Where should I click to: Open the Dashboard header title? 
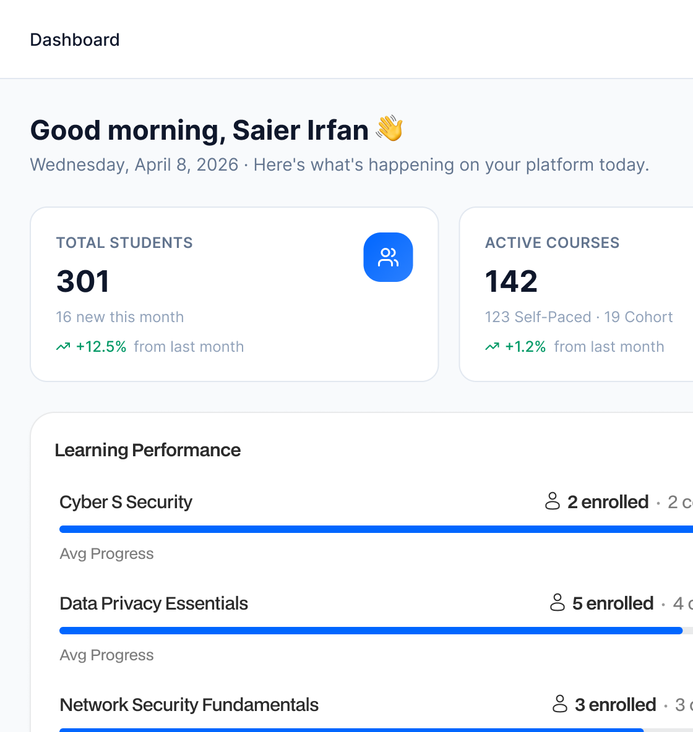pyautogui.click(x=75, y=40)
